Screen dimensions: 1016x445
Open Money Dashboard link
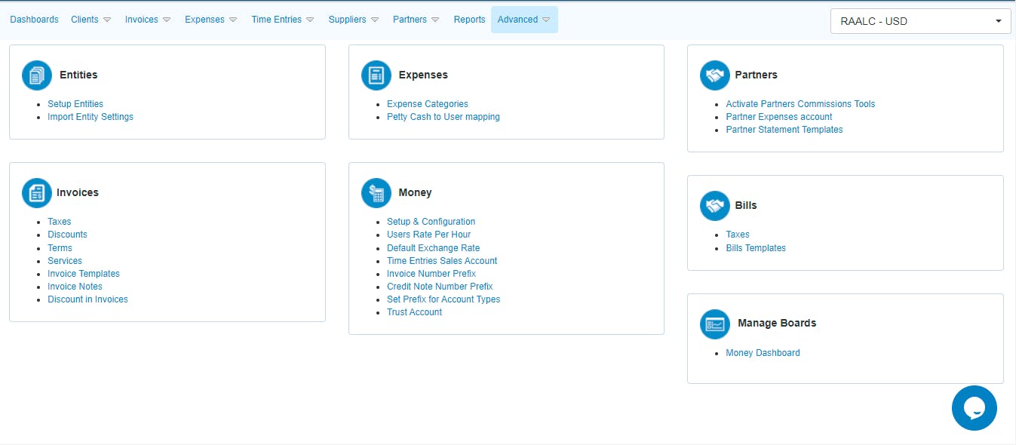click(763, 353)
